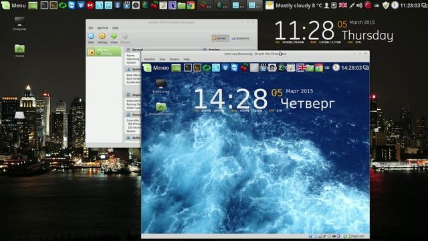Click the green shield icon in host tray
This screenshot has width=428, height=241.
(x=385, y=5)
